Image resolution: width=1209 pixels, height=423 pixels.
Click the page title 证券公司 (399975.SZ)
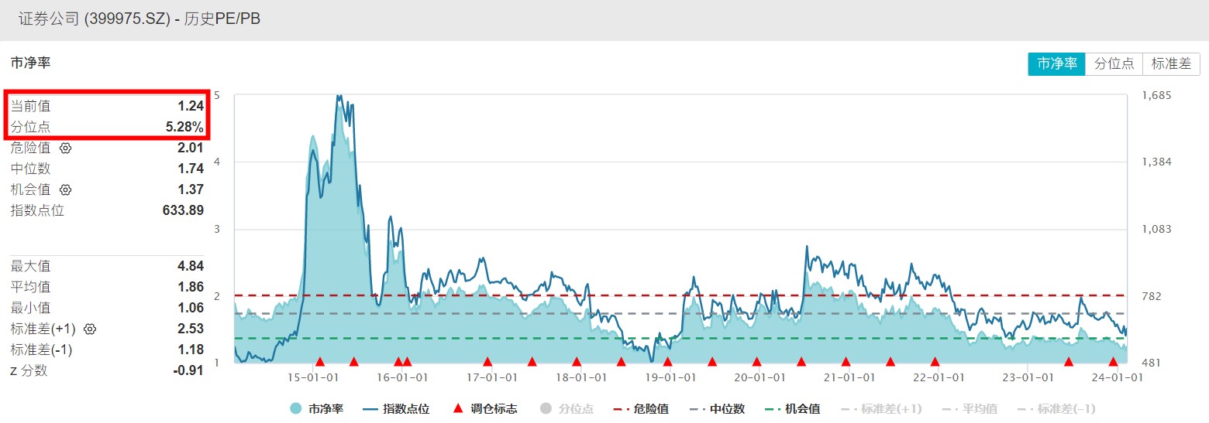coord(93,19)
